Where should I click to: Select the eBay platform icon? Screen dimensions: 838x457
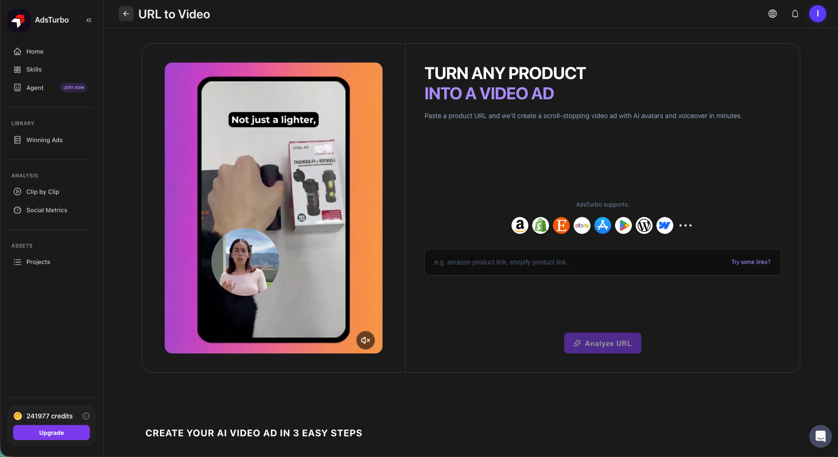[x=582, y=225]
